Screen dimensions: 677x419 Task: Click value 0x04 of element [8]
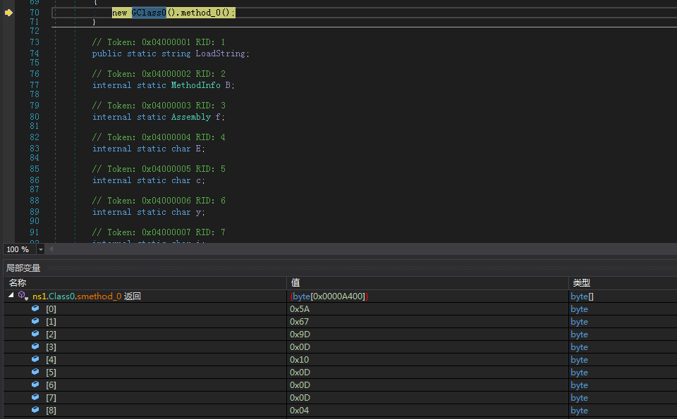pos(299,411)
